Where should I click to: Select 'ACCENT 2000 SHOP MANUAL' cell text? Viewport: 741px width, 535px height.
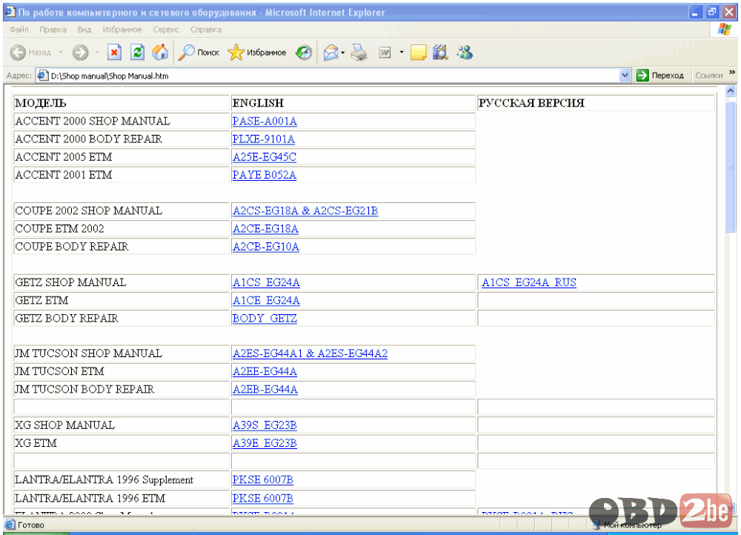pos(93,121)
